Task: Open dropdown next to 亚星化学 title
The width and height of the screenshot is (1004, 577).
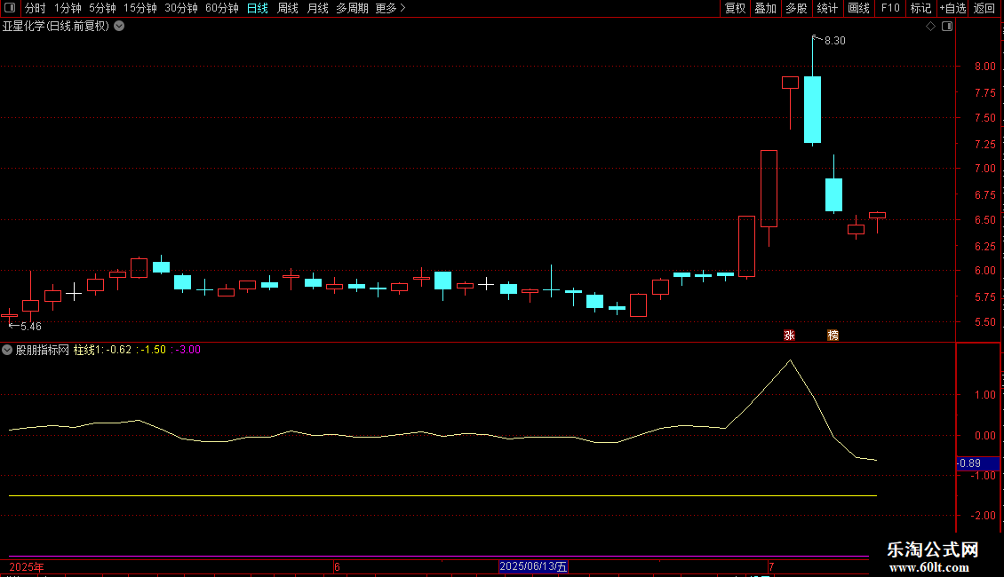Action: click(x=119, y=27)
